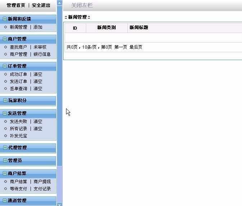Click 清空 beside 成功订单

[38, 74]
